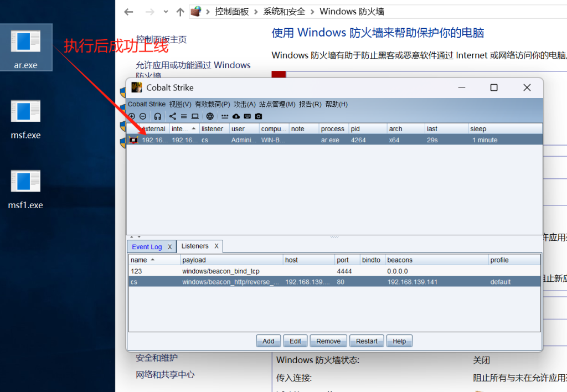Select the windows/beacon_bind_tcp listener row
The image size is (567, 392).
[x=334, y=271]
